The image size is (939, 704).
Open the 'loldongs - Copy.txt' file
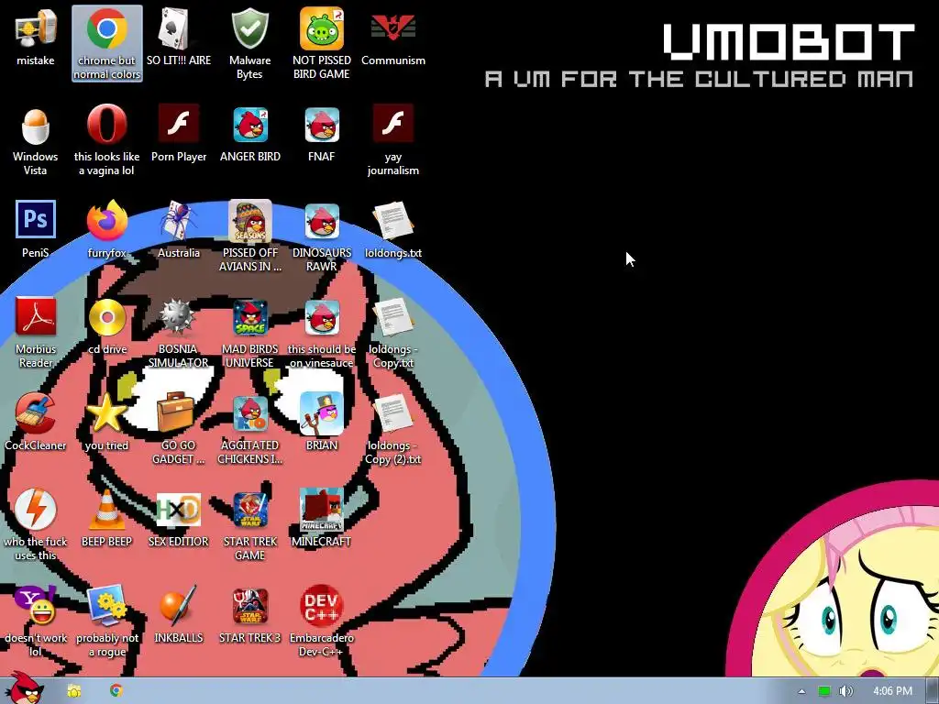pos(393,332)
